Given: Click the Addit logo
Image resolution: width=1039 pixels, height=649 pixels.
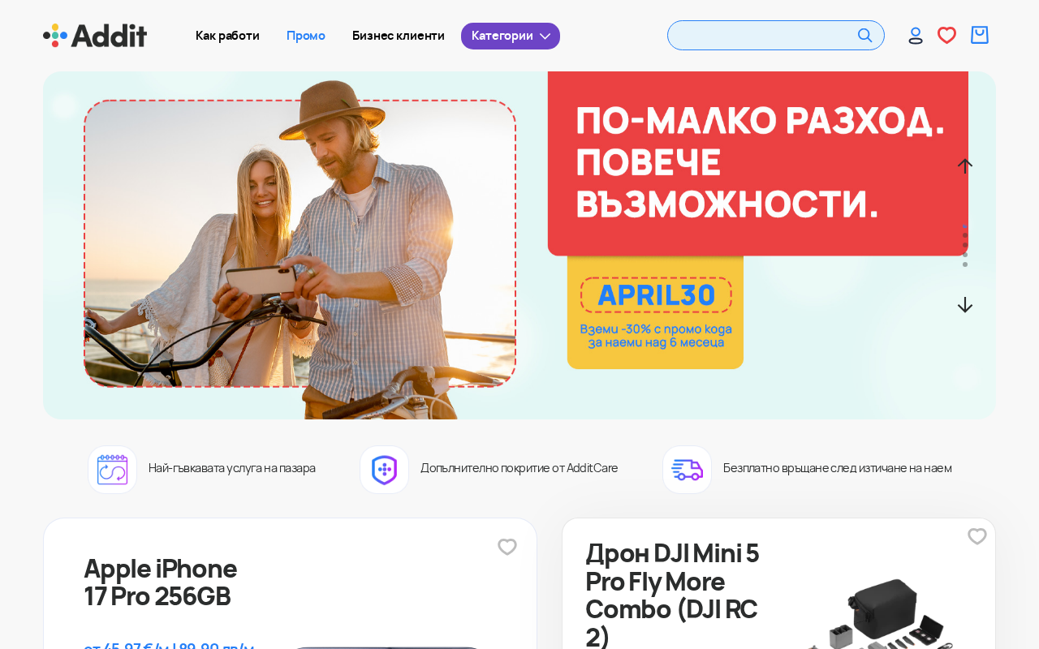Looking at the screenshot, I should 95,36.
